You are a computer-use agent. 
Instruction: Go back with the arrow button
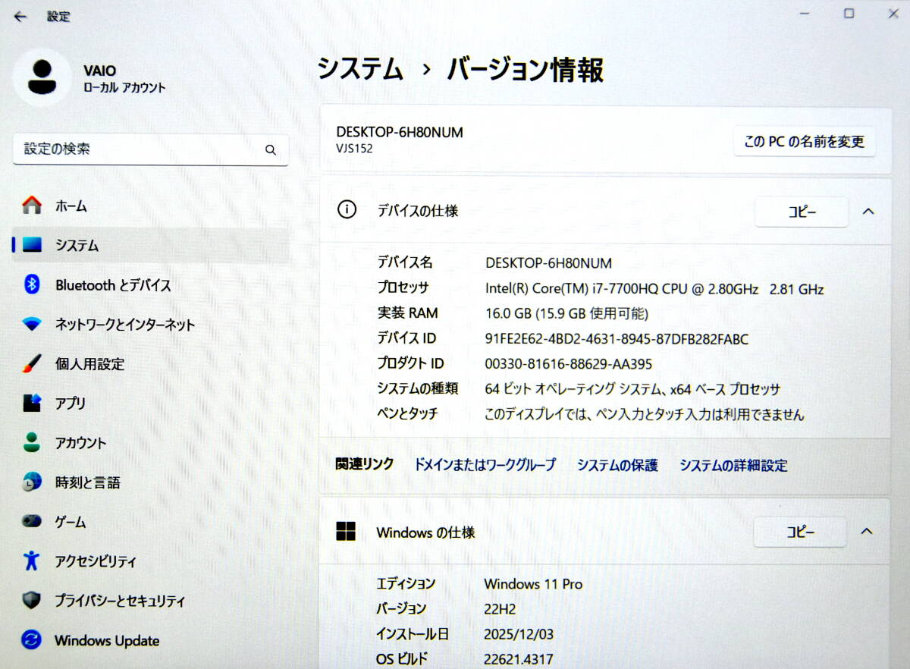20,15
